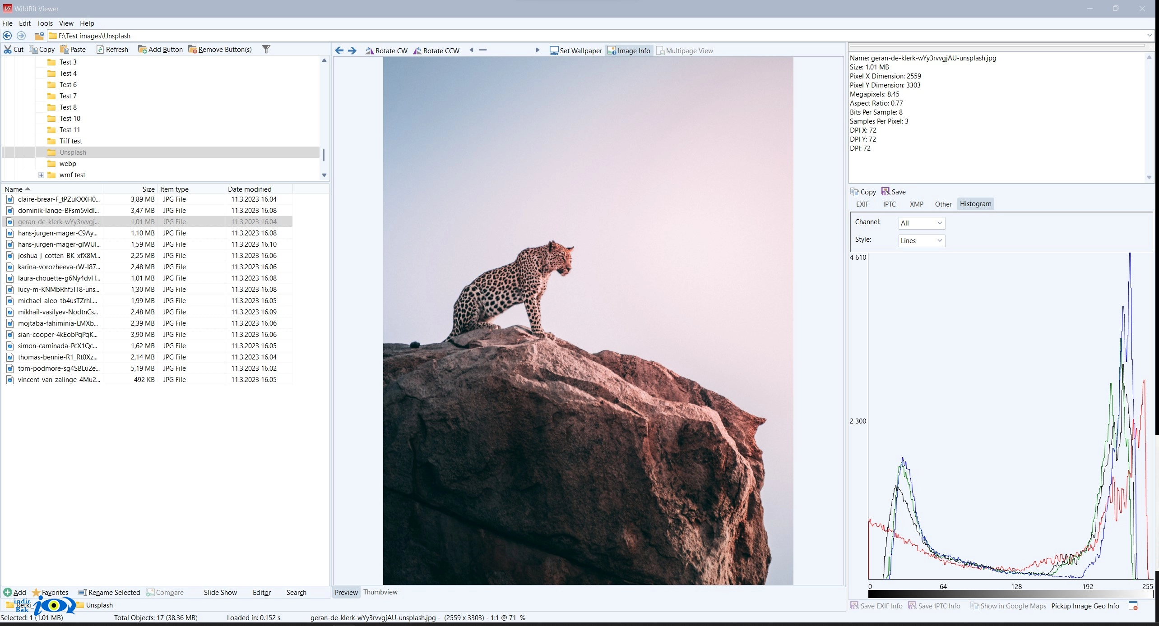Click Rename Selected
The height and width of the screenshot is (626, 1159).
tap(109, 592)
